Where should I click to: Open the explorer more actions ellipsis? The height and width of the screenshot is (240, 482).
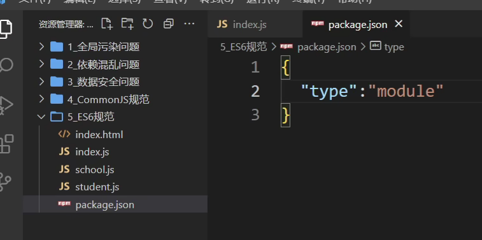189,24
